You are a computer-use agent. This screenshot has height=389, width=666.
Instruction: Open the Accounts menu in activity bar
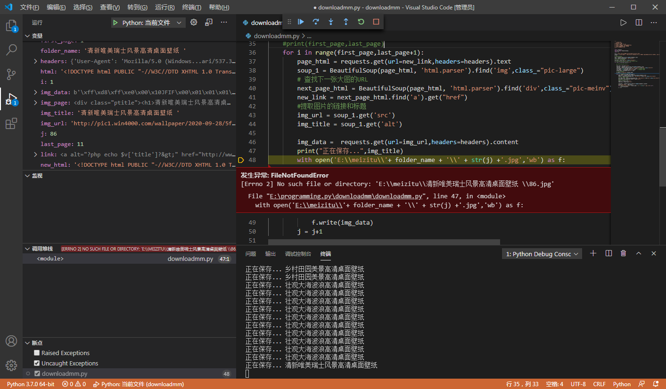(x=11, y=341)
